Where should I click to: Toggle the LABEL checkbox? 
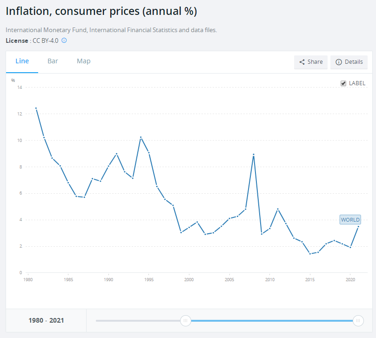pyautogui.click(x=343, y=83)
